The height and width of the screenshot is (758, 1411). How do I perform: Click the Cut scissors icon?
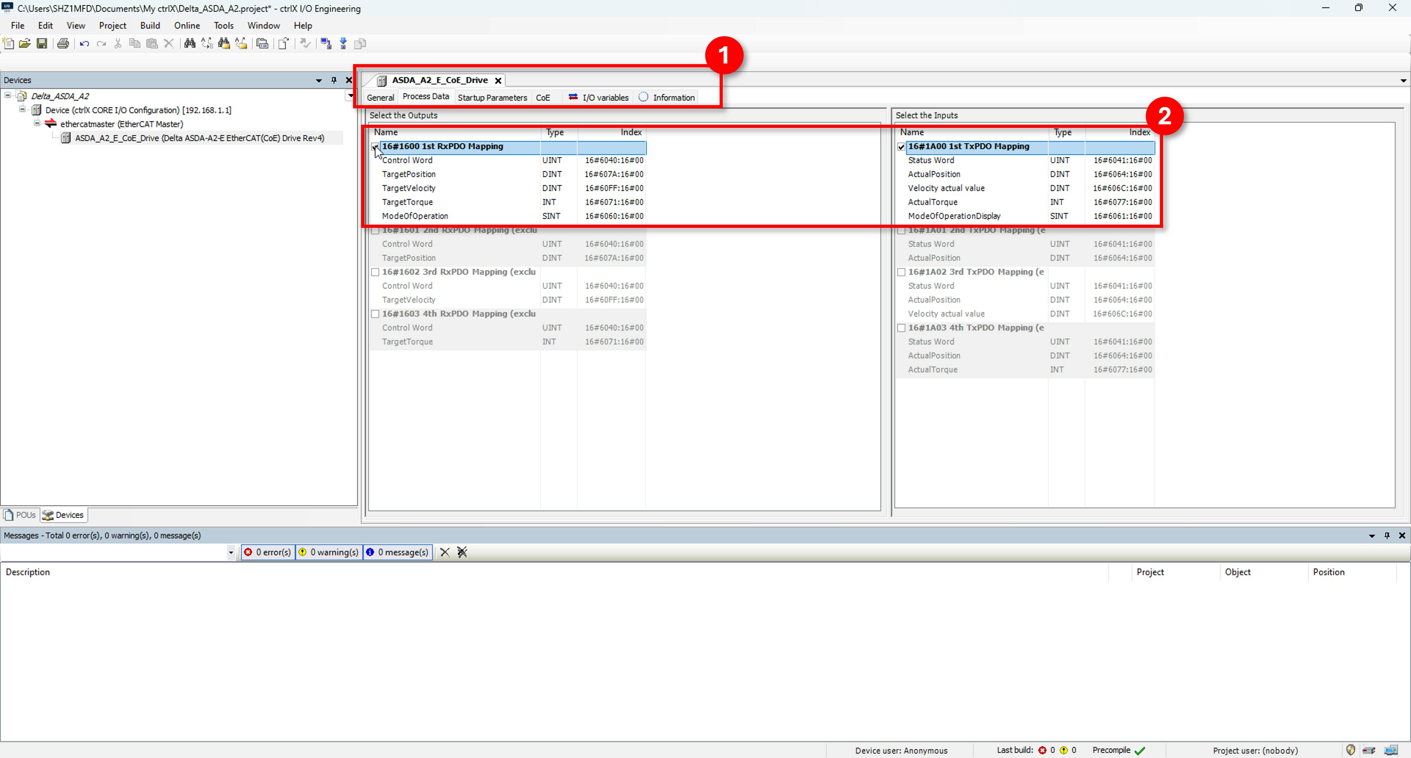click(x=118, y=44)
